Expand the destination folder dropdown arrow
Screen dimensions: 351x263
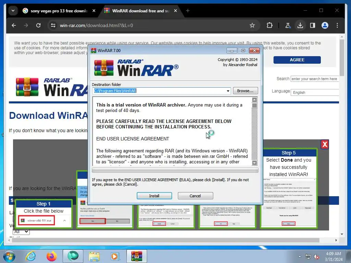pyautogui.click(x=228, y=91)
